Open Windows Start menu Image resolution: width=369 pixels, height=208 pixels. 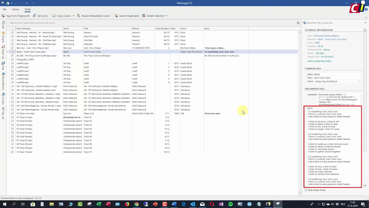[x=4, y=205]
